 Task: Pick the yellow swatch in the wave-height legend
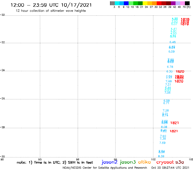[x=145, y=3]
